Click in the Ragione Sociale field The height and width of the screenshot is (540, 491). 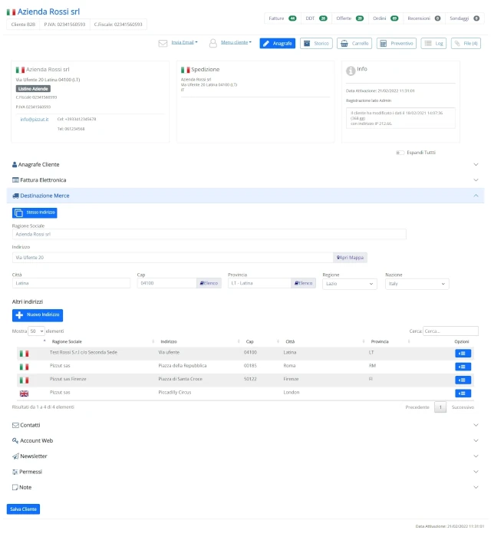tap(209, 234)
